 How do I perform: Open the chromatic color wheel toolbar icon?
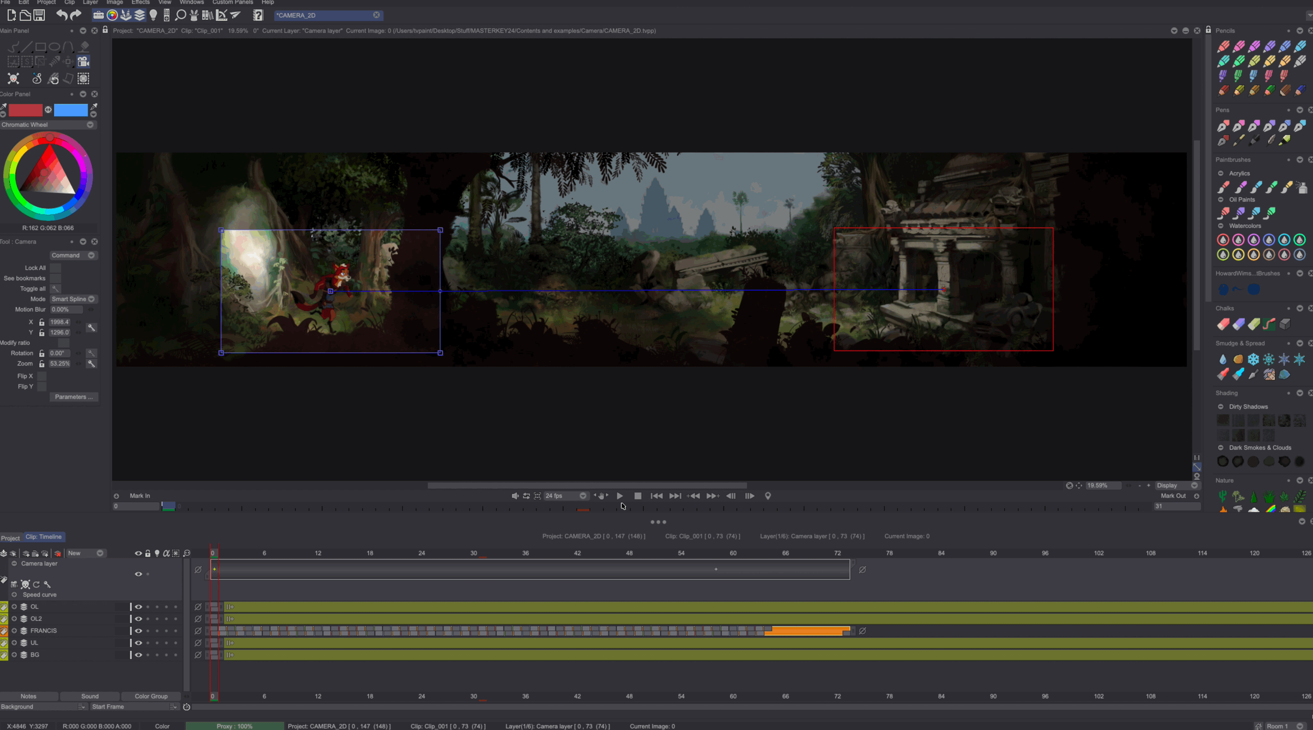click(112, 15)
